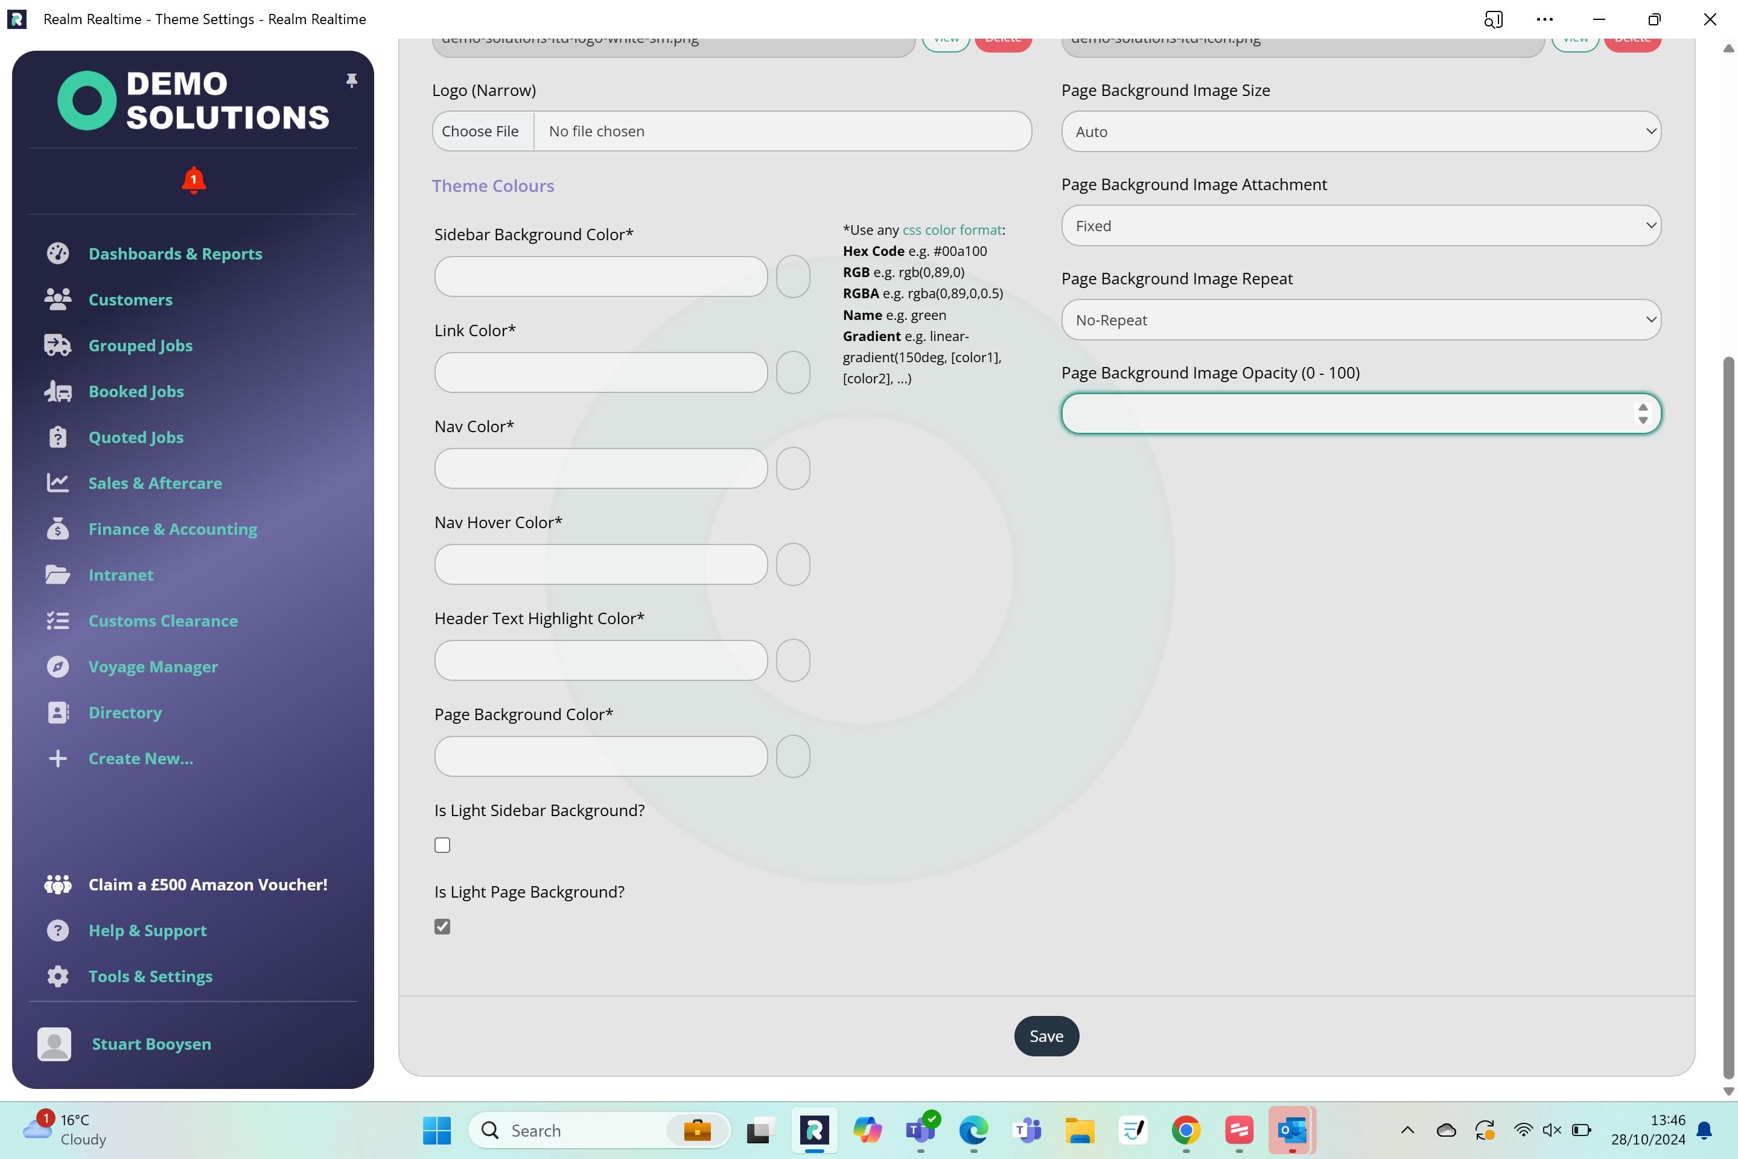Enable the Is Light Sidebar Background checkbox
The image size is (1738, 1159).
pyautogui.click(x=442, y=845)
